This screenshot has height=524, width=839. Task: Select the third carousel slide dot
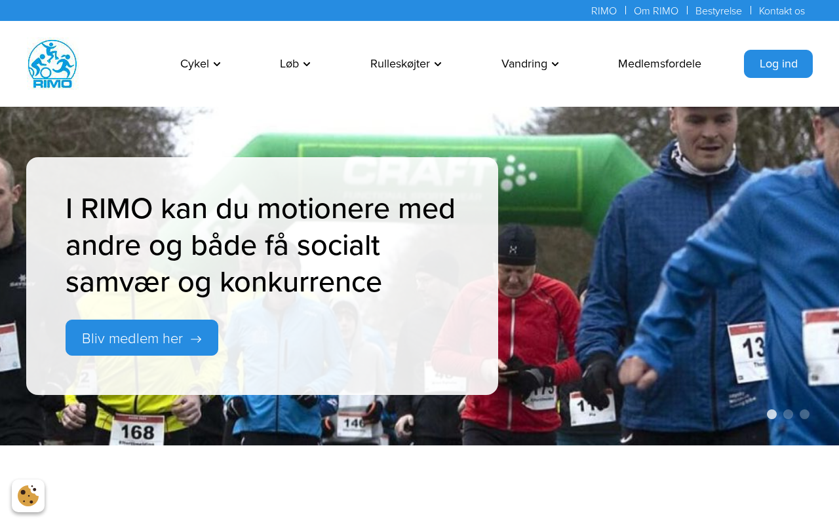(804, 414)
